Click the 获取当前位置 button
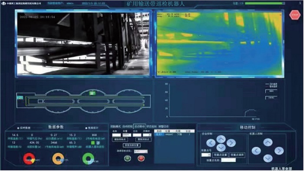 click(x=132, y=145)
